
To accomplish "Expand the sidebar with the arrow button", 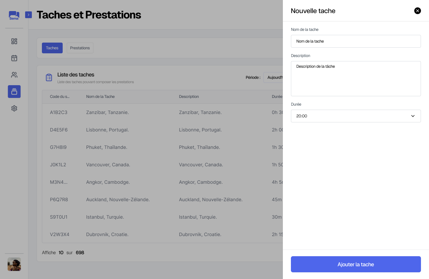I will [28, 15].
